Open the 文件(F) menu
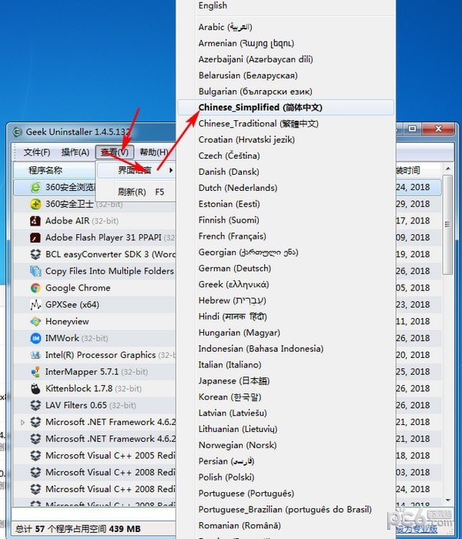 (x=37, y=152)
